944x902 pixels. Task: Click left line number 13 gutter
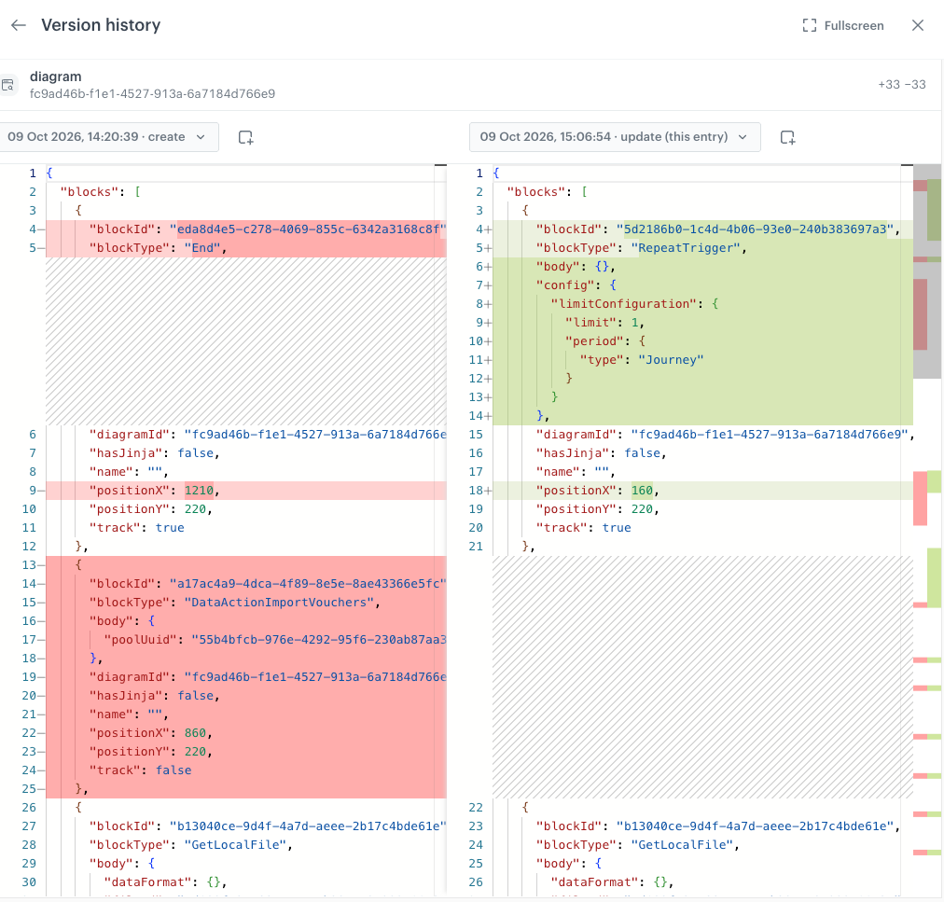click(x=30, y=565)
